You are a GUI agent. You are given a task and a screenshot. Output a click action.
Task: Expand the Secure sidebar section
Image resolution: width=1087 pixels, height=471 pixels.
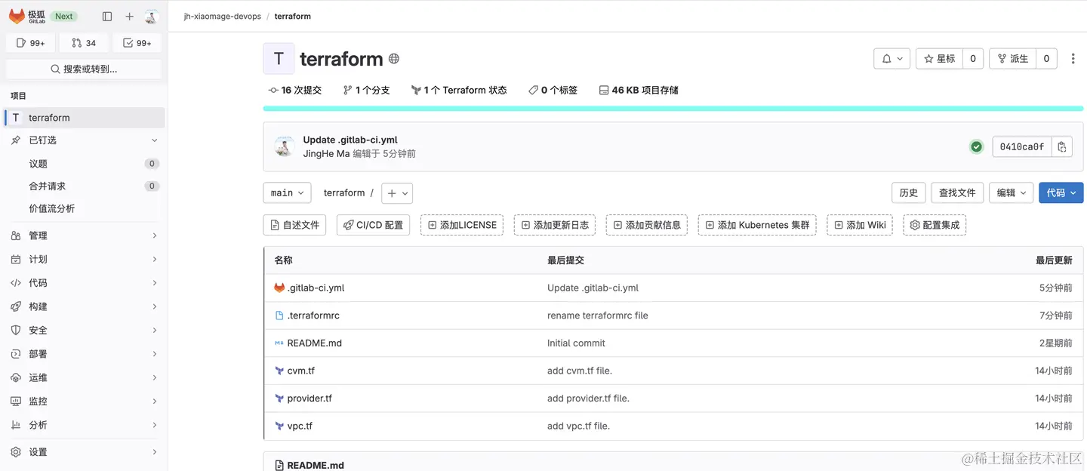84,330
